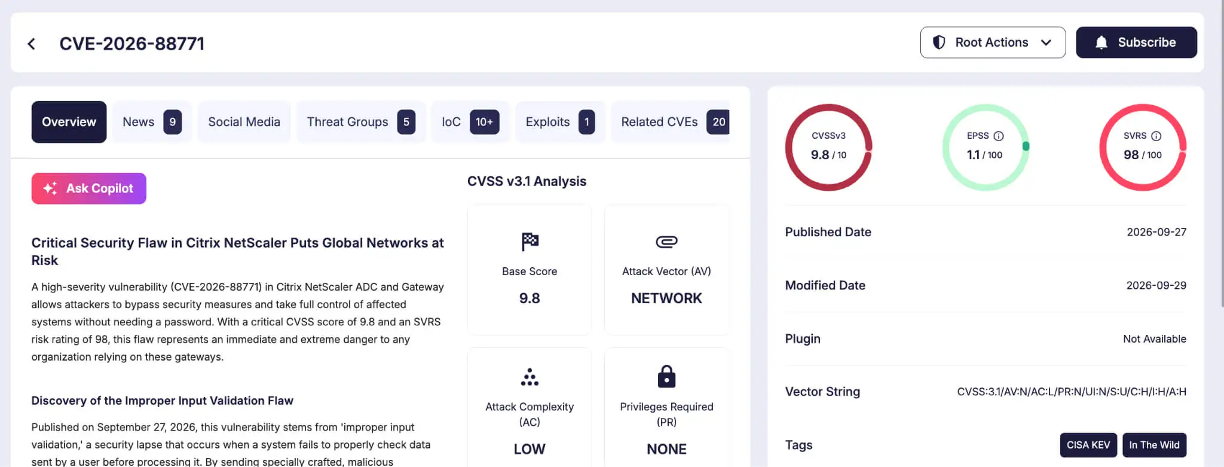Click the CVSS v3.1 Analysis heading

527,181
